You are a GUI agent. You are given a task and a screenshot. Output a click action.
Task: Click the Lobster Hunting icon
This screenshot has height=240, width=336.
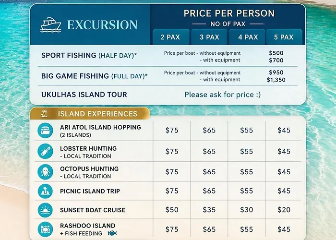coord(45,151)
